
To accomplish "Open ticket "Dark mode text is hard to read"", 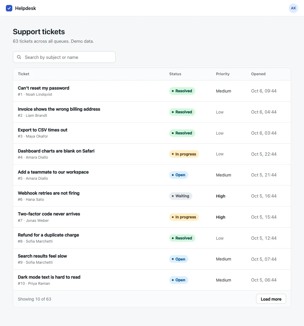I will pos(49,277).
